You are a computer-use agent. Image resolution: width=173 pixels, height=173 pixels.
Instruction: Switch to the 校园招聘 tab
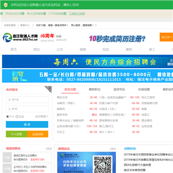[x=144, y=89]
